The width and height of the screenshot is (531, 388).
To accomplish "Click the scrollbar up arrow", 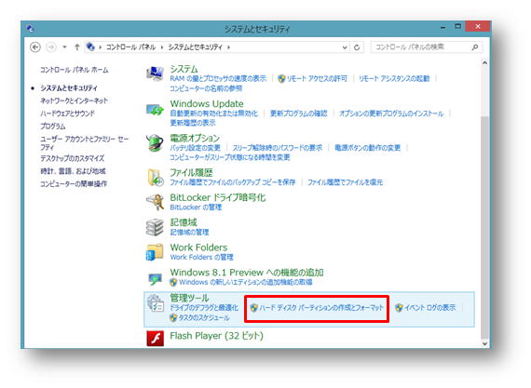I will point(485,63).
